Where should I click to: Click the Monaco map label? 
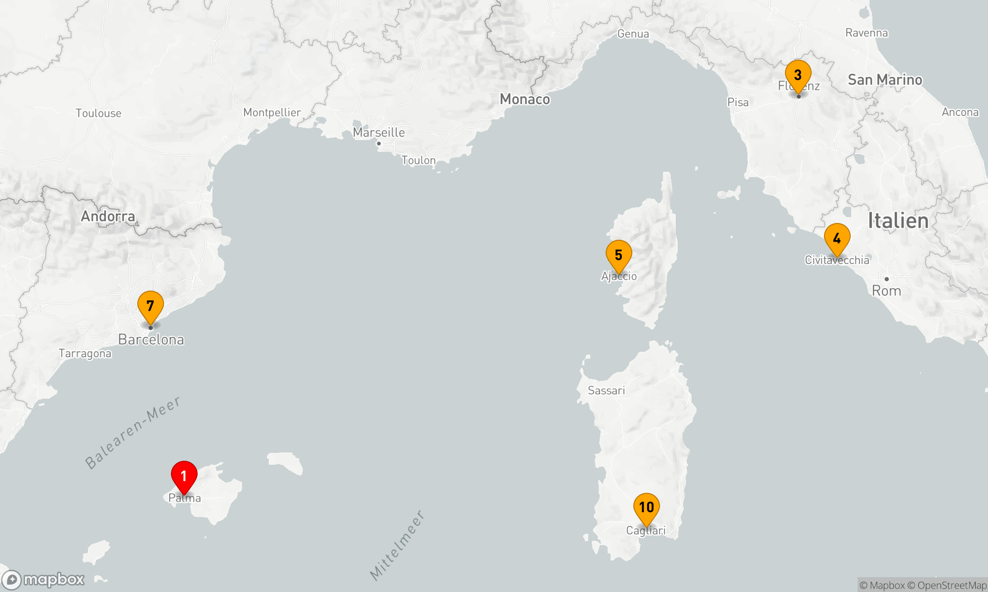[525, 99]
